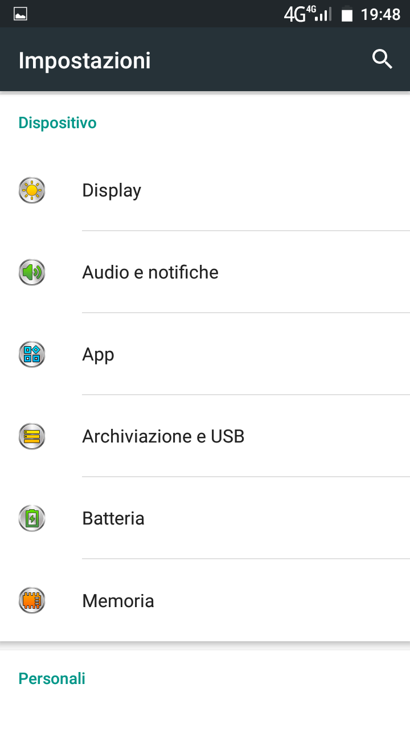Tap the search magnifier icon
Screen dimensions: 410x729
pyautogui.click(x=382, y=59)
